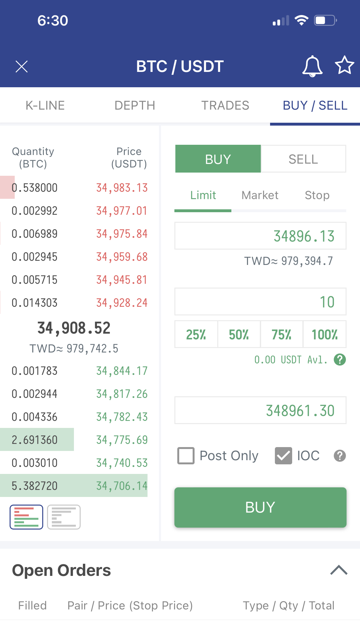Open the IOC help question icon
Image resolution: width=360 pixels, height=635 pixels.
tap(340, 456)
